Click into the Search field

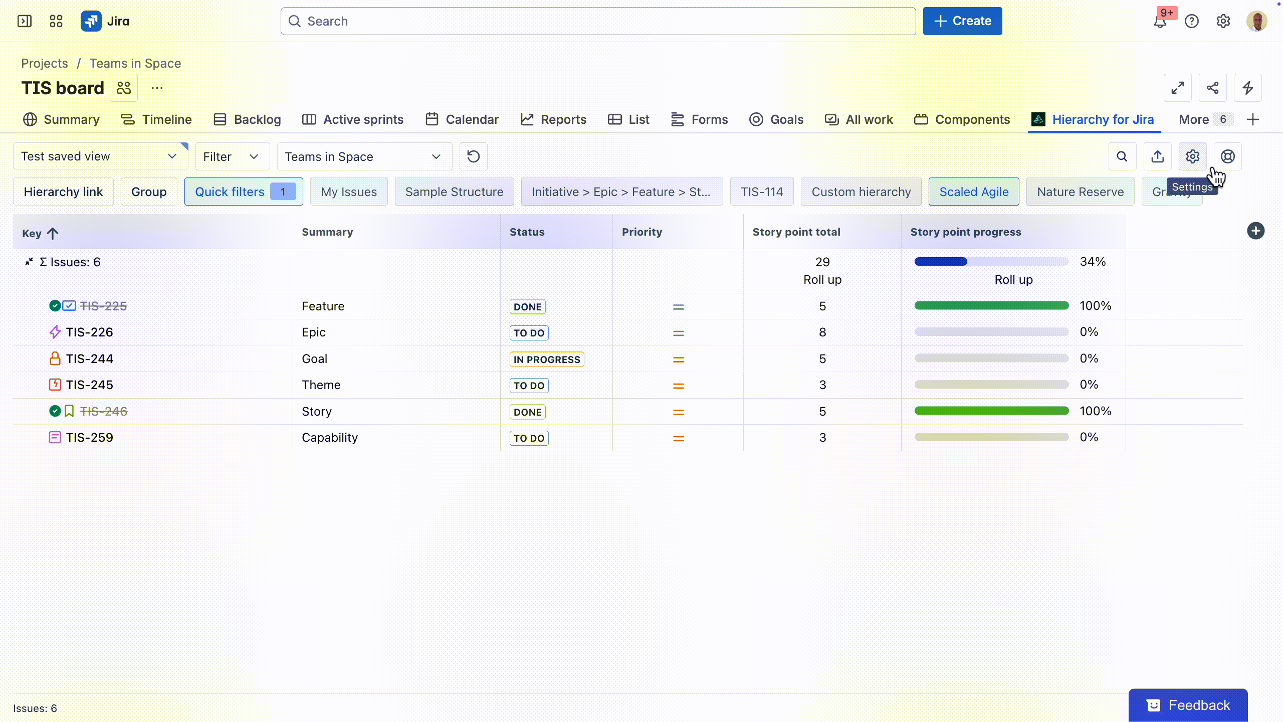[598, 21]
